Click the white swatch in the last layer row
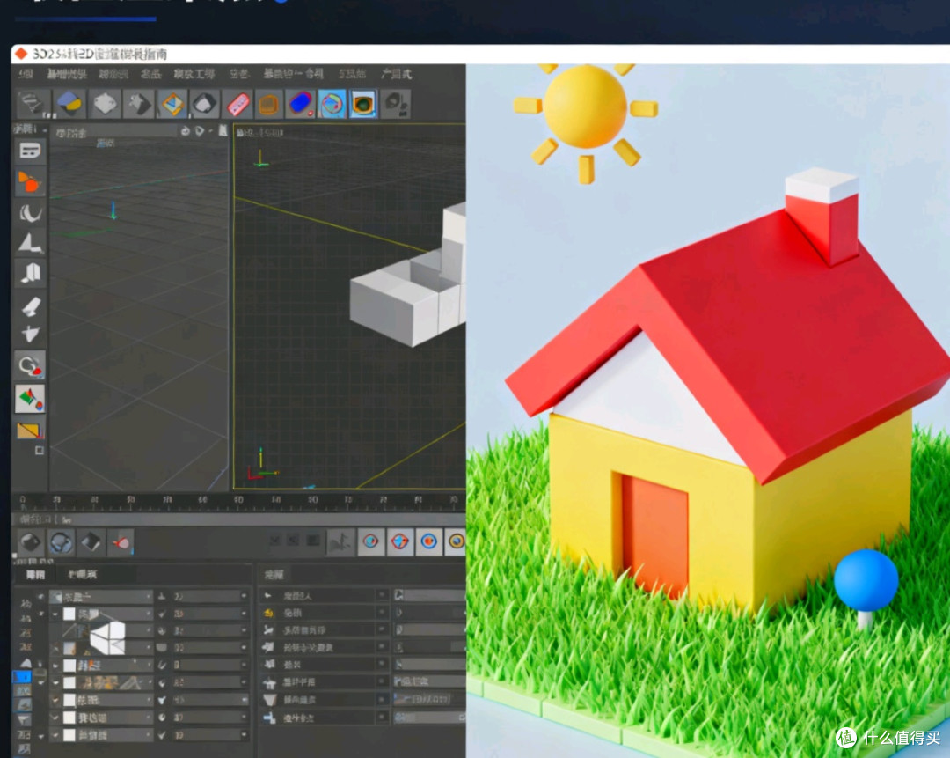The height and width of the screenshot is (758, 950). (x=69, y=735)
